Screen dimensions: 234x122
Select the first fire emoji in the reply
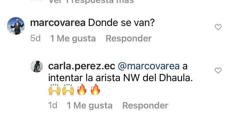(x=82, y=89)
